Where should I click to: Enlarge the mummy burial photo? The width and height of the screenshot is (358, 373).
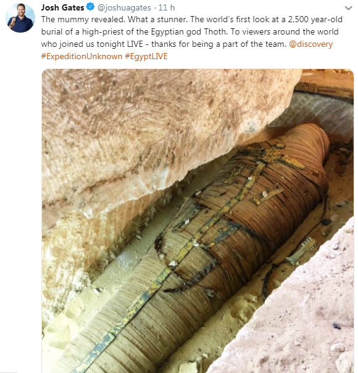tap(198, 221)
